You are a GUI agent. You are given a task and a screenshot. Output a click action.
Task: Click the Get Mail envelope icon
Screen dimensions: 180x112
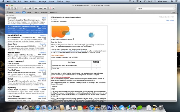tap(9, 8)
